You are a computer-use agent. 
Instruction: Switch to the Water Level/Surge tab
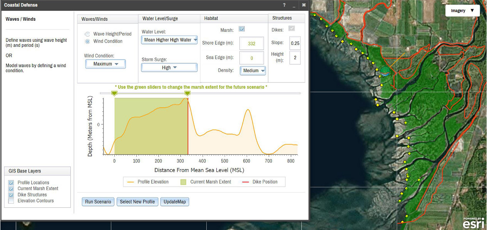(x=160, y=18)
